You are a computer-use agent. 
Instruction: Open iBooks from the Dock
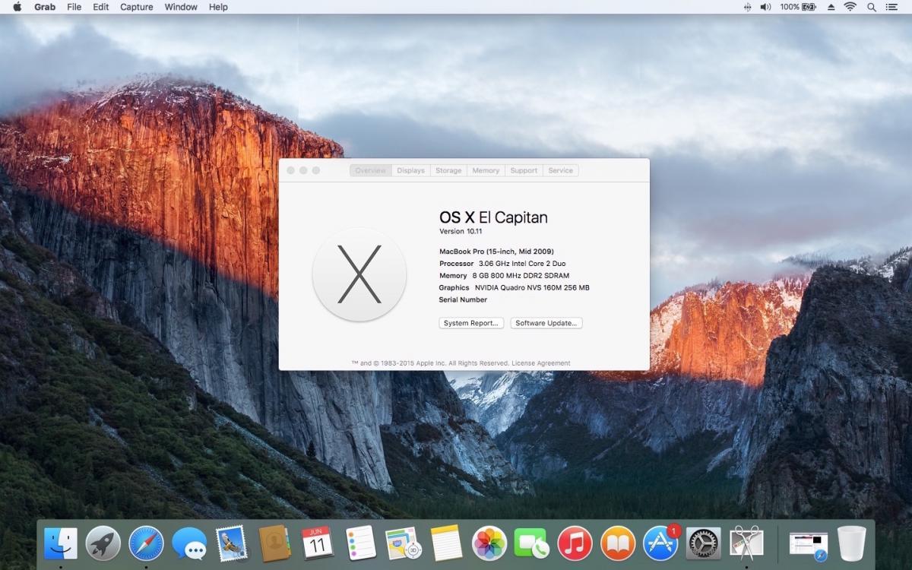(x=618, y=543)
